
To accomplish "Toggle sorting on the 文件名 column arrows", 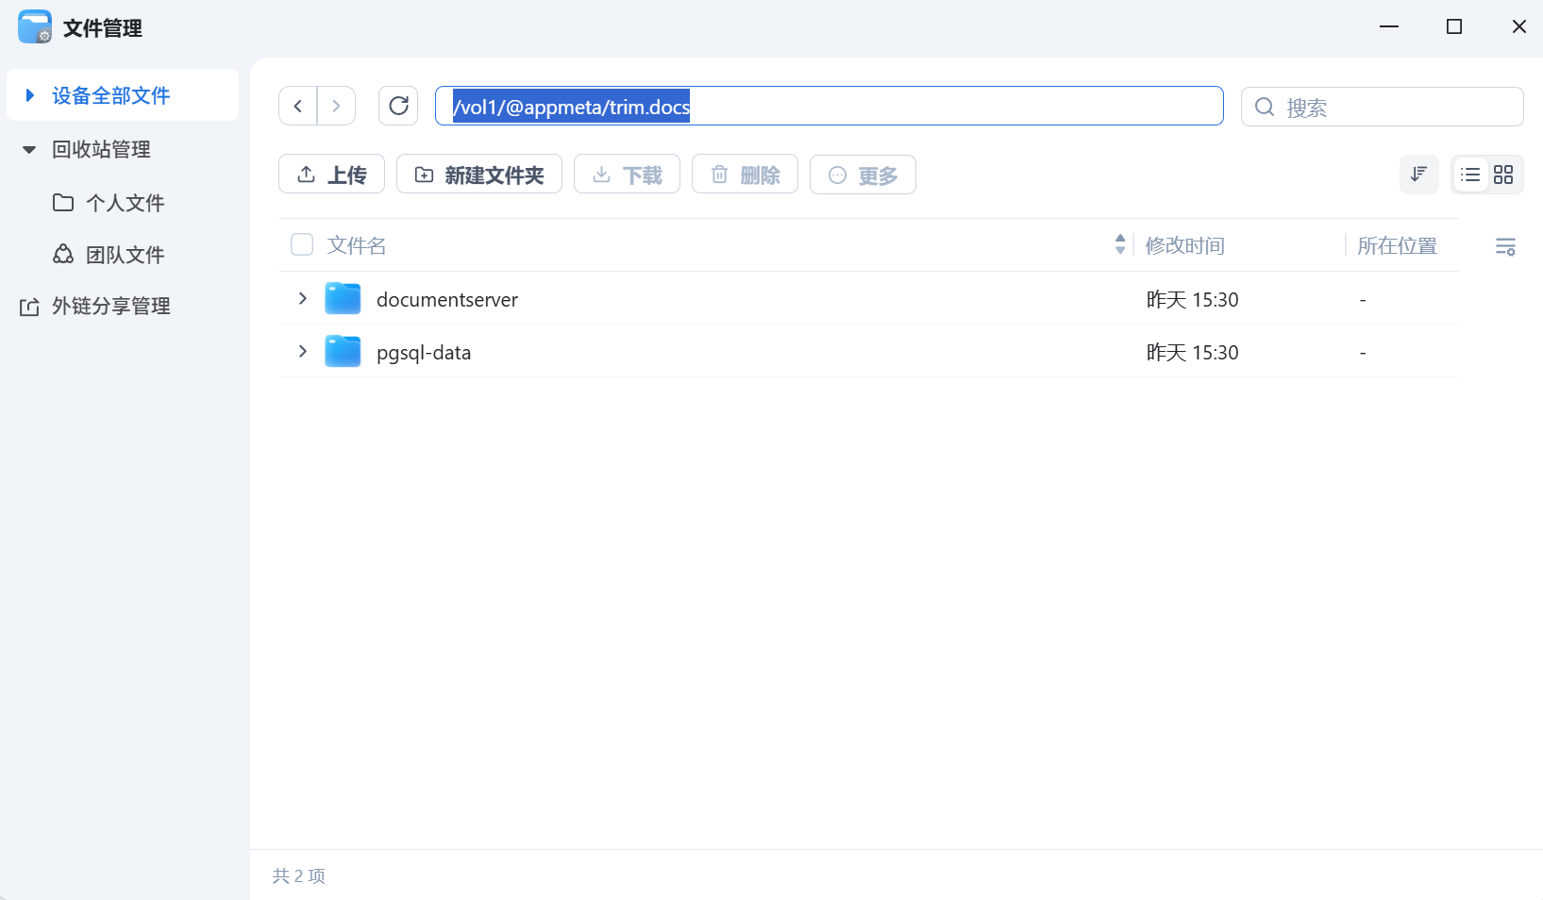I will (1119, 244).
